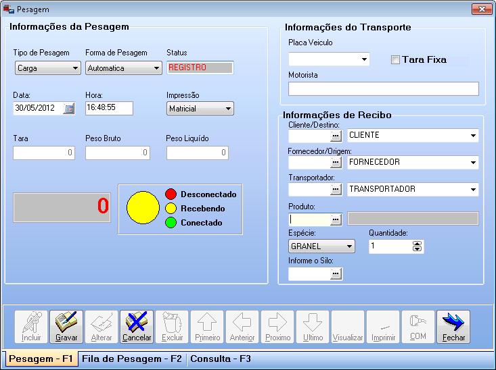The image size is (496, 370).
Task: Open the Forma de Pesagem dropdown
Action: click(156, 68)
